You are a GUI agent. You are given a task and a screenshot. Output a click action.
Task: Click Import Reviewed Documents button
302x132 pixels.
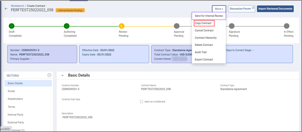click(x=275, y=9)
